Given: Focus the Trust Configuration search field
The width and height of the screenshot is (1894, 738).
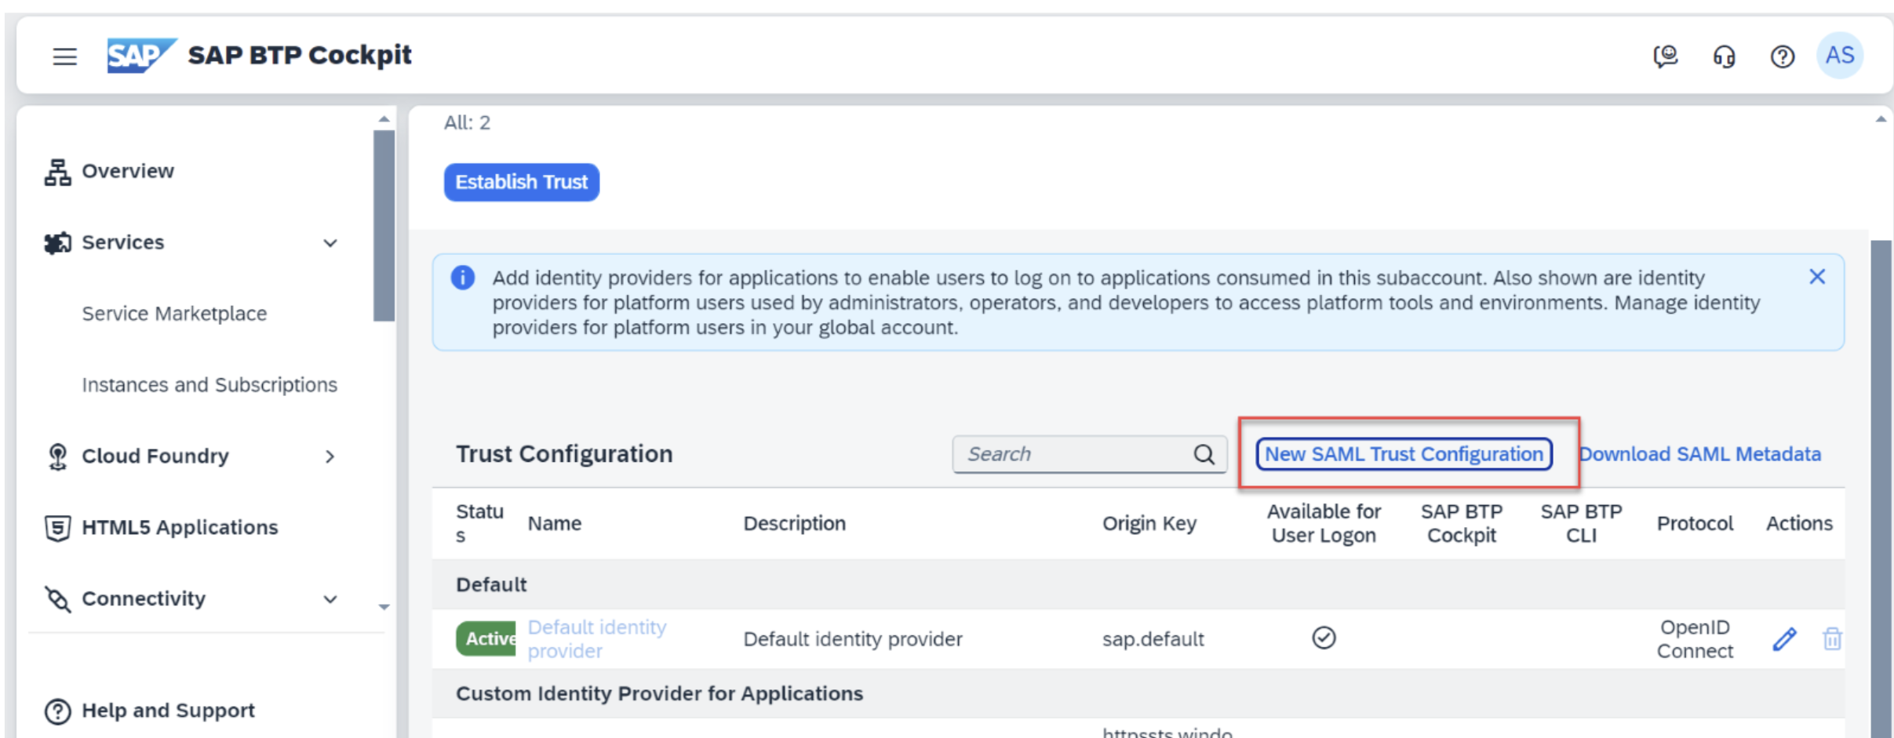Looking at the screenshot, I should 1090,454.
